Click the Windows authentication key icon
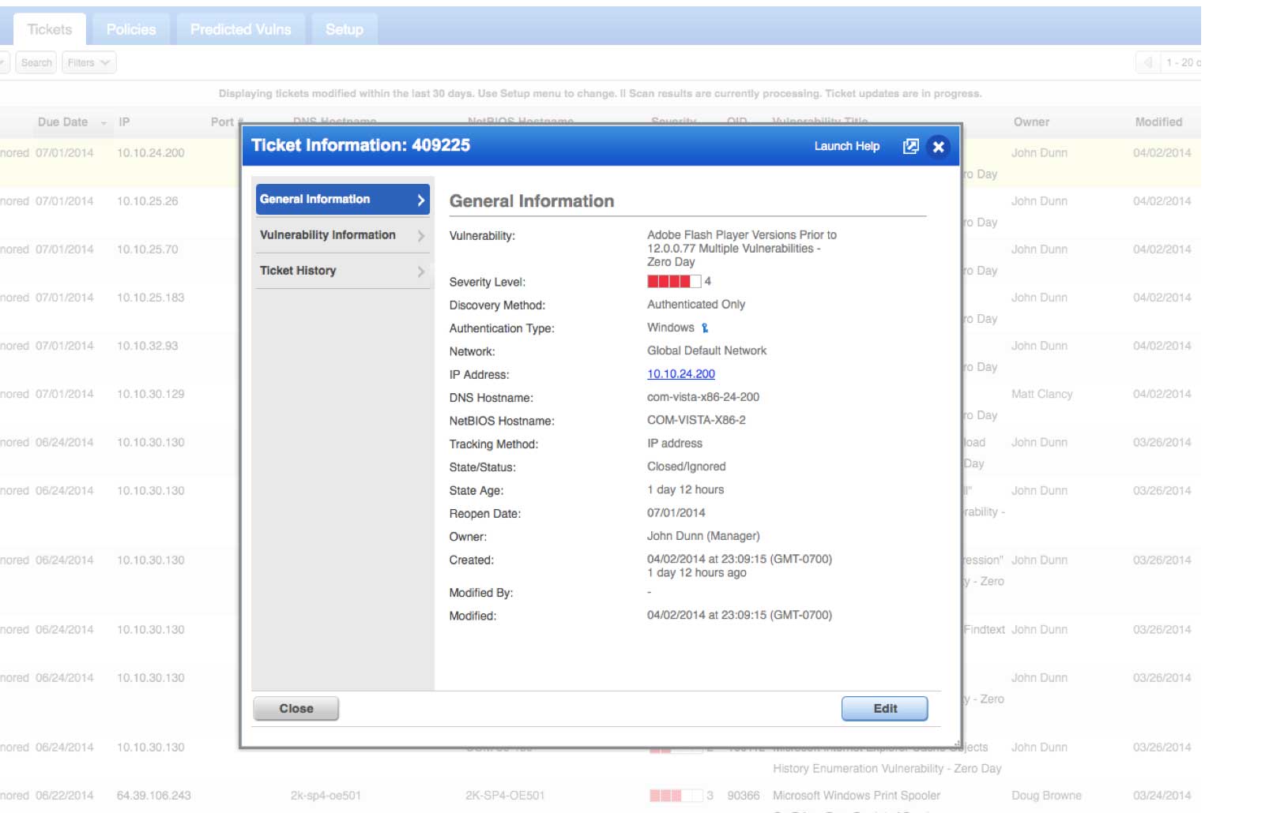Screen dimensions: 1288x813 point(704,327)
